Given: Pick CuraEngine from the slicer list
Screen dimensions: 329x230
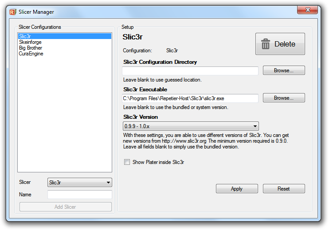Looking at the screenshot, I should pos(31,54).
